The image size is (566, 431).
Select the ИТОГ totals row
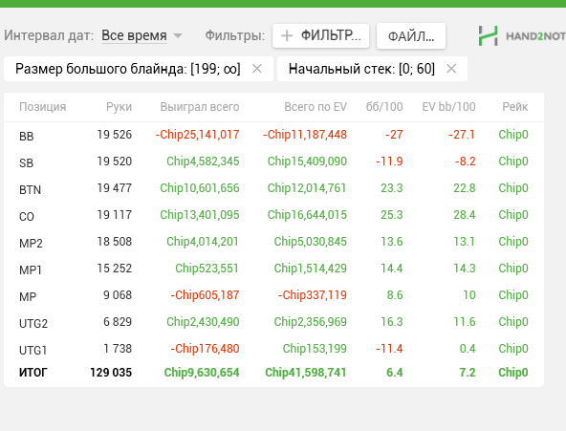273,373
